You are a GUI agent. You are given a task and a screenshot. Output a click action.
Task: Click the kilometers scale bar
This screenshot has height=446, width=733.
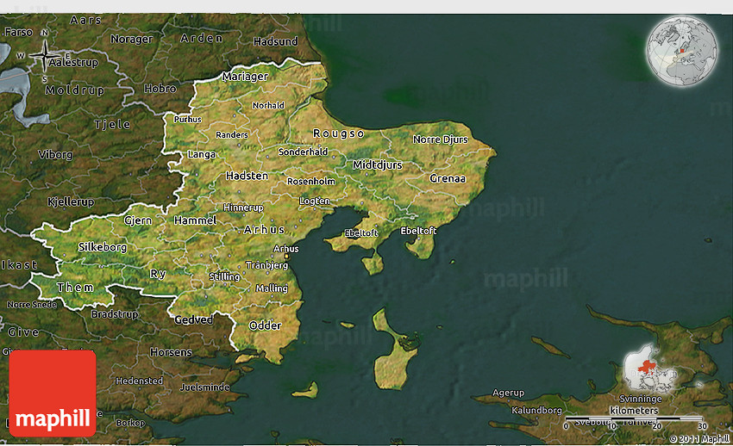coord(634,418)
